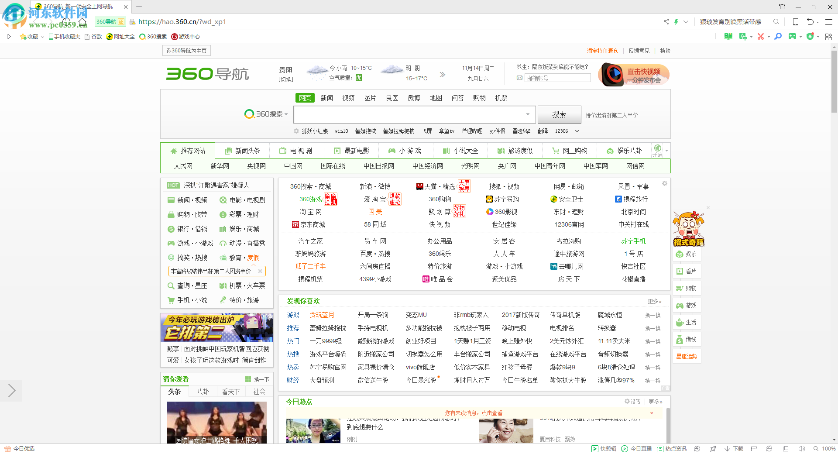This screenshot has height=454, width=838.
Task: Select the 新闻 search tab
Action: [x=326, y=98]
